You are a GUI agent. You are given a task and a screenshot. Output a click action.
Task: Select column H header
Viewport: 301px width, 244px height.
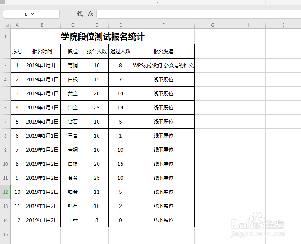click(x=248, y=25)
